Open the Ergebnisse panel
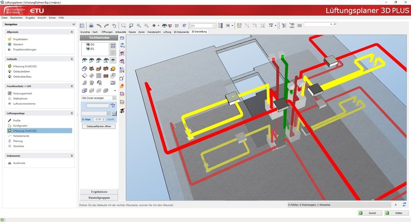This screenshot has height=222, width=411. pos(99,192)
